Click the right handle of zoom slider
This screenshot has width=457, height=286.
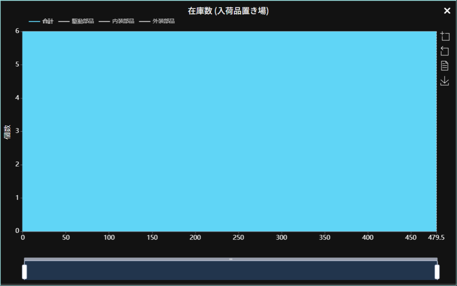437,272
